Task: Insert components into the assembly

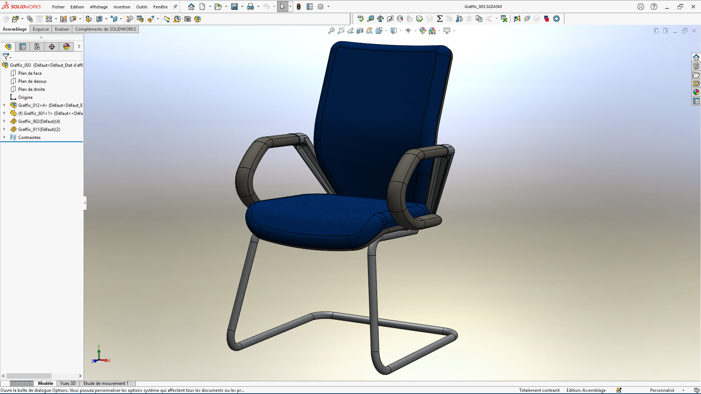Action: click(15, 19)
